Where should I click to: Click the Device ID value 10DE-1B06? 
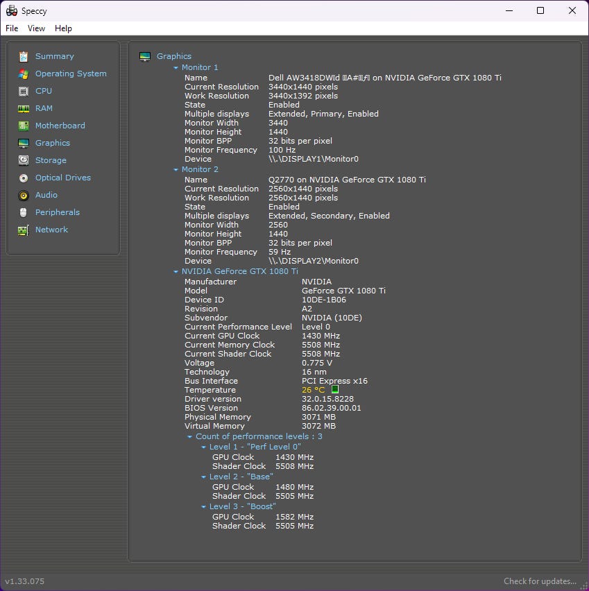324,300
